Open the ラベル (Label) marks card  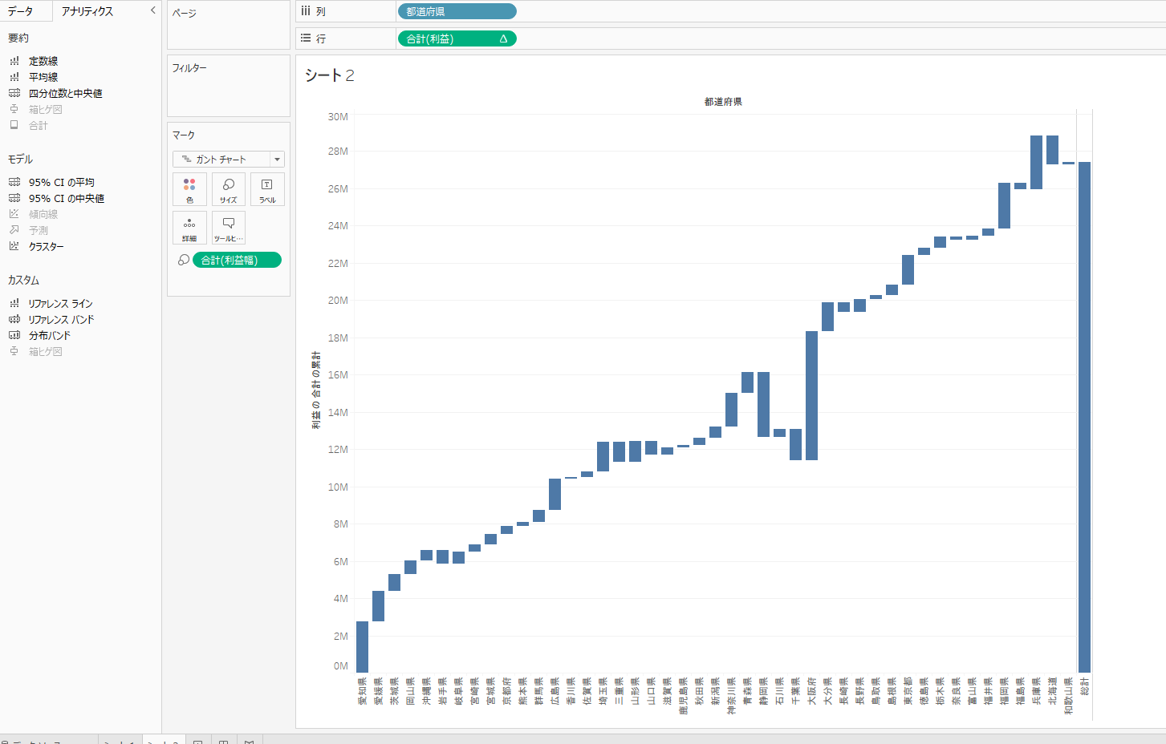tap(267, 189)
